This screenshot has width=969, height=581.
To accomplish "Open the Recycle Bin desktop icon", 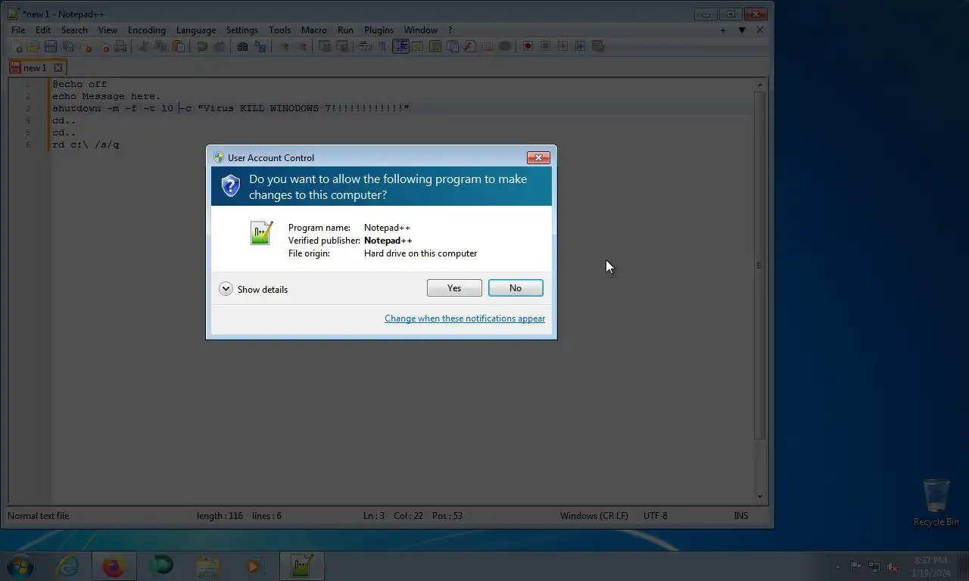I will click(x=936, y=502).
